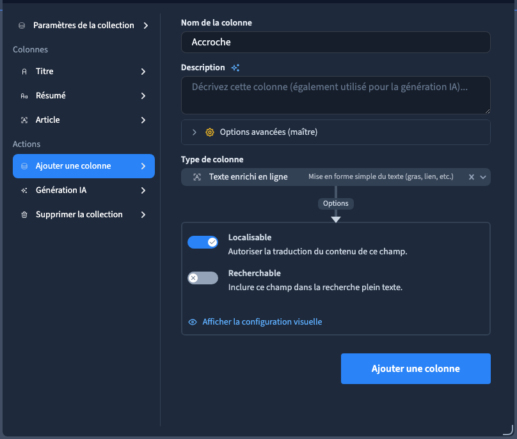Select the Résumé column entry
This screenshot has width=517, height=439.
pos(84,96)
